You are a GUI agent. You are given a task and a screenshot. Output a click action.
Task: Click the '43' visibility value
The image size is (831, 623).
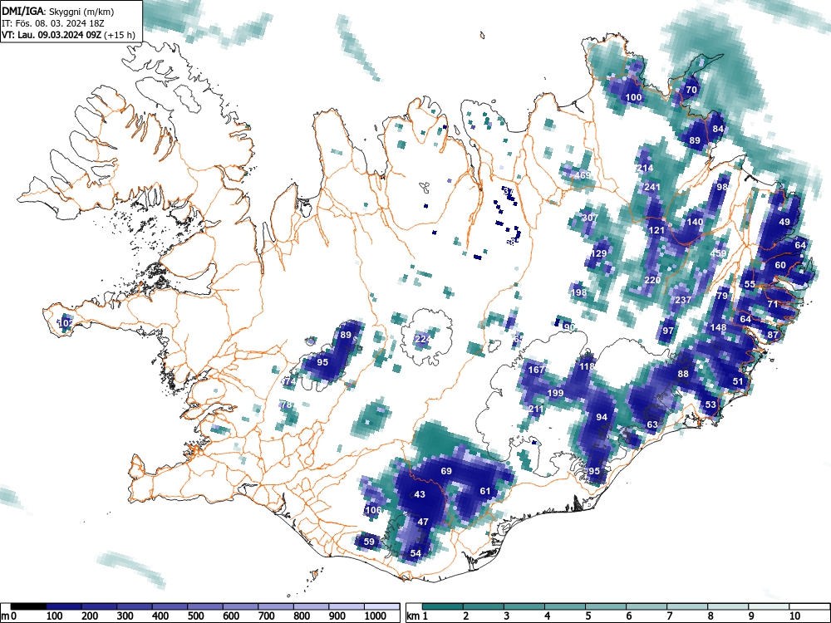[x=420, y=494]
